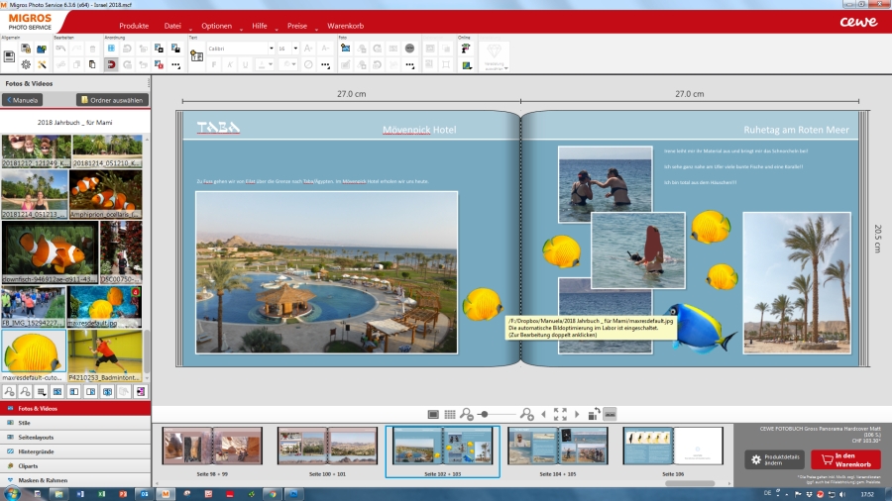The width and height of the screenshot is (892, 501).
Task: Toggle the red magnet snap icon
Action: pyautogui.click(x=111, y=64)
